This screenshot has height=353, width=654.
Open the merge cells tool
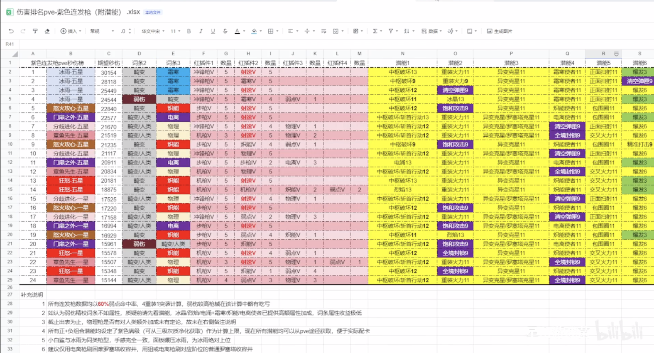coord(336,31)
